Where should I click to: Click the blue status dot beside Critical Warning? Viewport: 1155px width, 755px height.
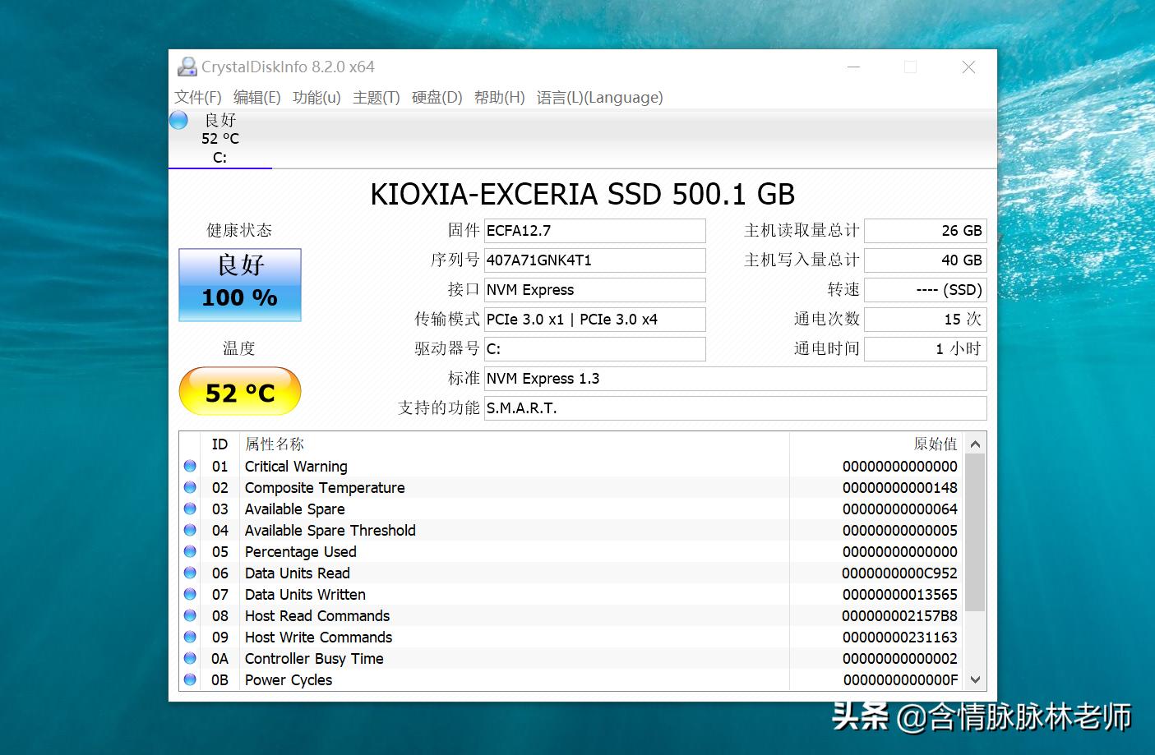point(190,466)
